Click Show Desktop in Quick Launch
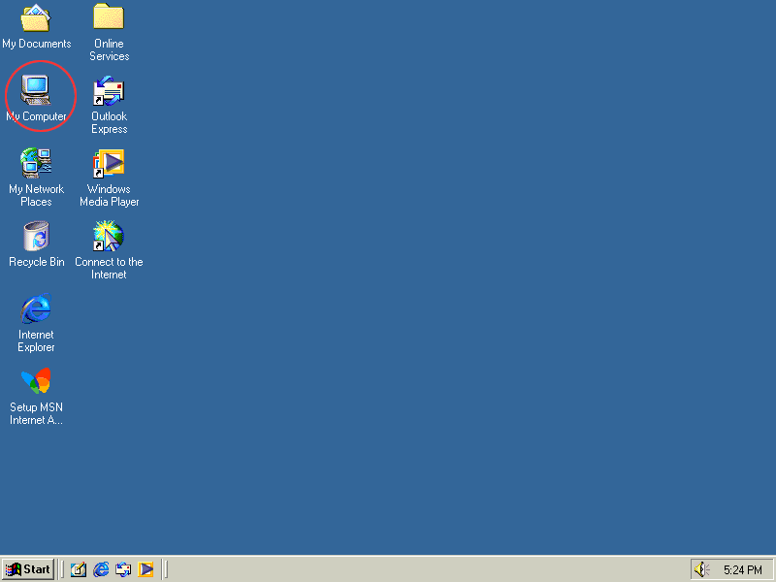 (79, 569)
